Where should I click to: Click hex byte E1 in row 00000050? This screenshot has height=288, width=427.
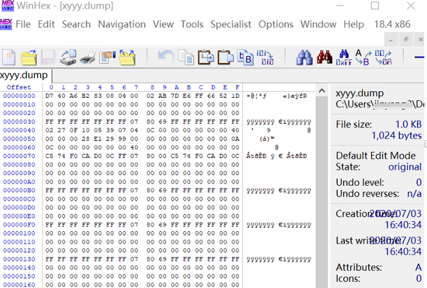tap(97, 139)
